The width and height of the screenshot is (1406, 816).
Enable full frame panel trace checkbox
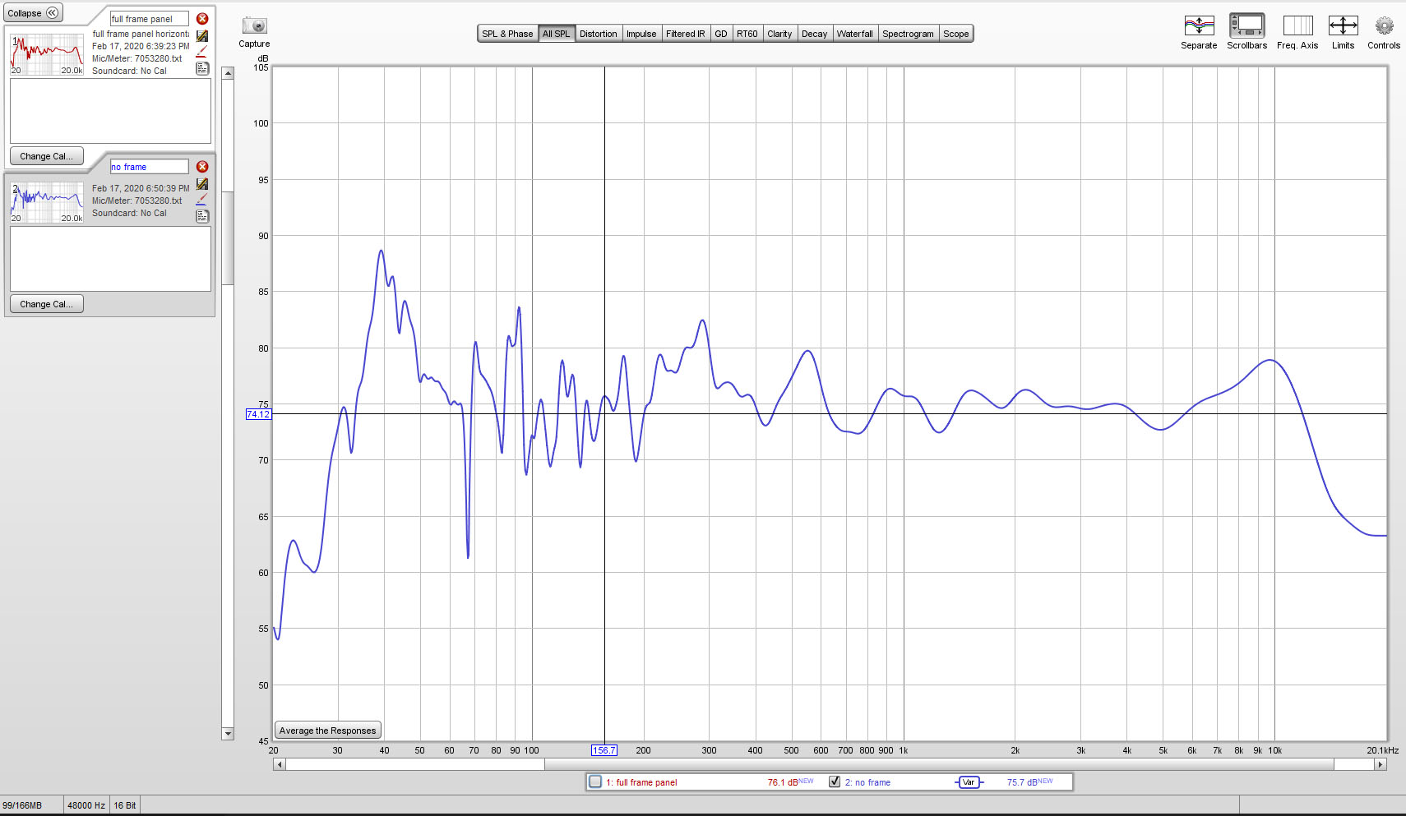coord(595,781)
